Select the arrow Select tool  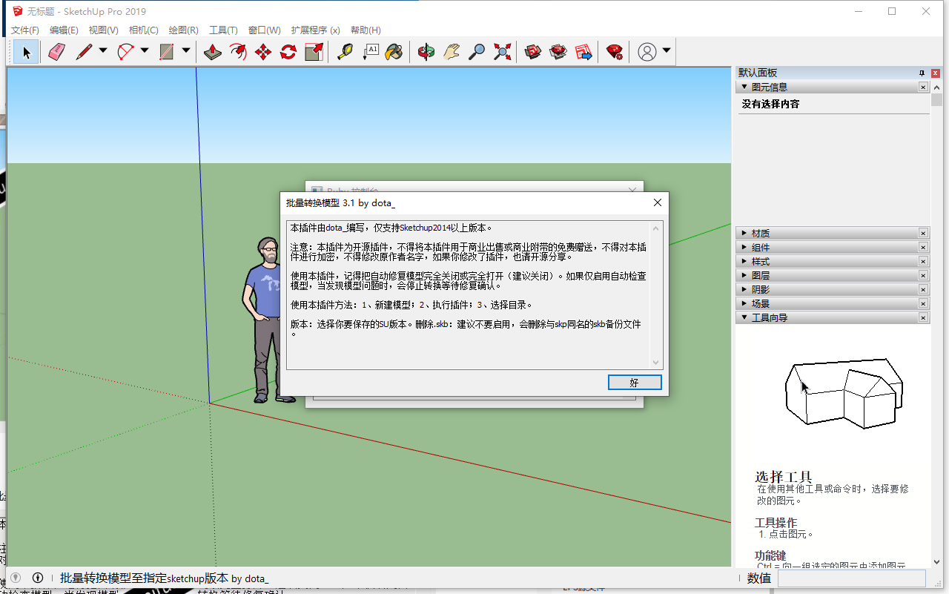27,52
